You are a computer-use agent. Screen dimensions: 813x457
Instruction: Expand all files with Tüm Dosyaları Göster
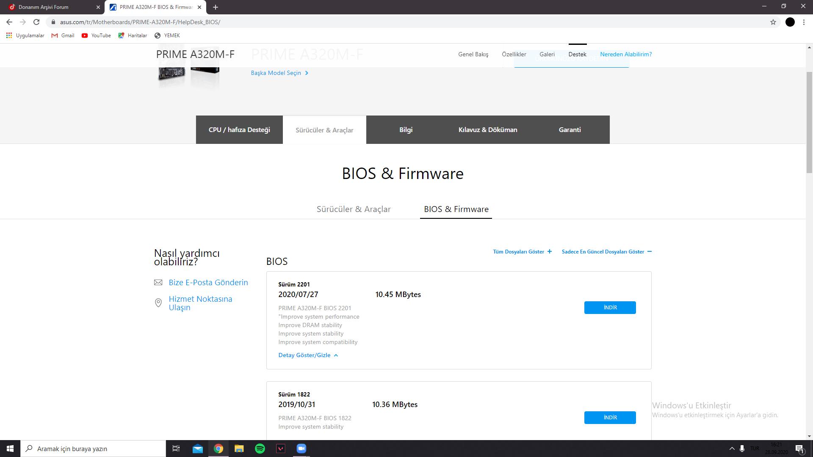click(x=523, y=252)
